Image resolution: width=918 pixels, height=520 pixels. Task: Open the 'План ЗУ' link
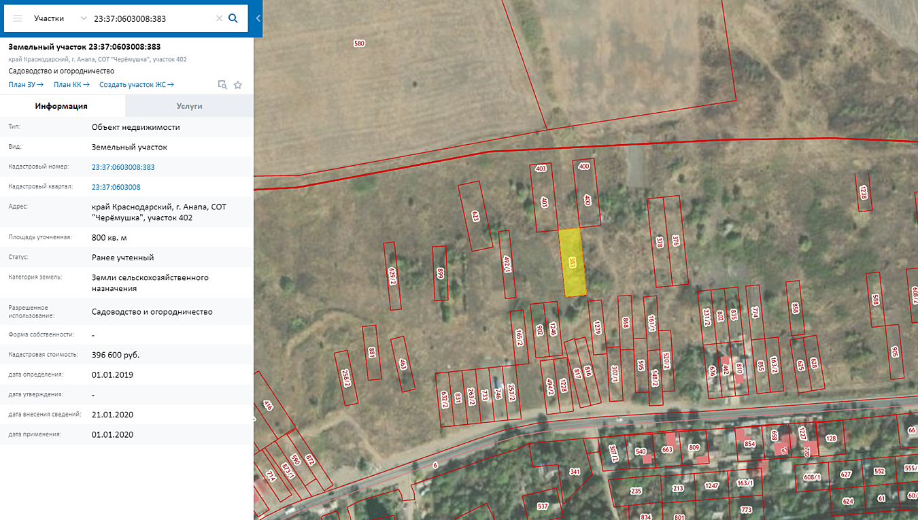26,85
